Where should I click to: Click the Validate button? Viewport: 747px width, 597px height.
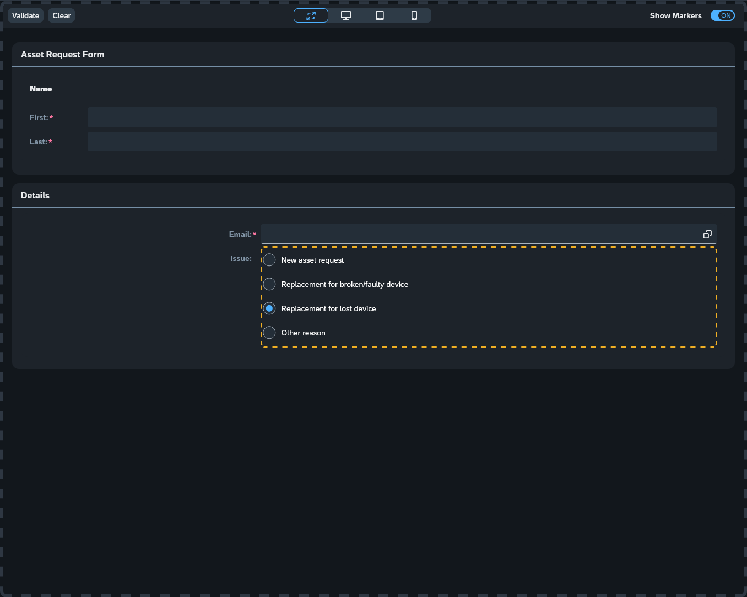point(25,15)
